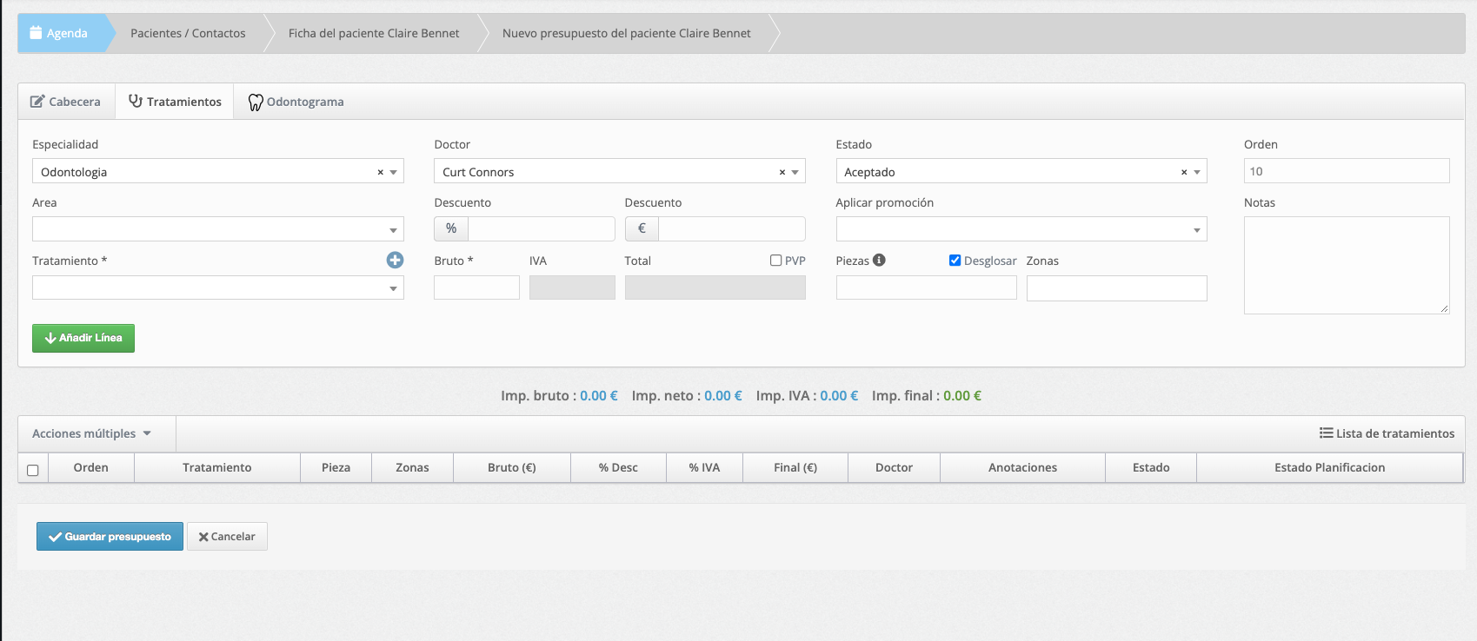Go to Agenda in the breadcrumb
This screenshot has height=641, width=1477.
(59, 33)
